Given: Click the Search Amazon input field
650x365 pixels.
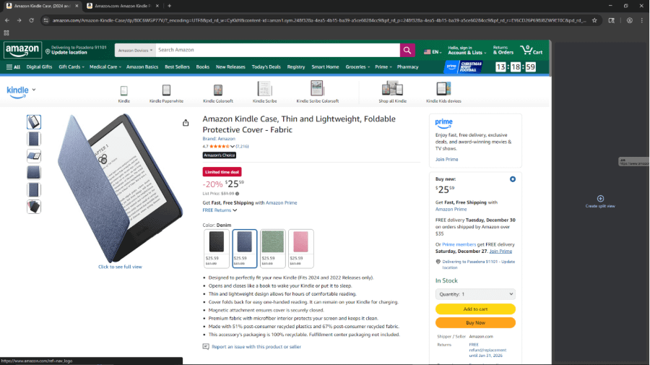Looking at the screenshot, I should pos(278,50).
